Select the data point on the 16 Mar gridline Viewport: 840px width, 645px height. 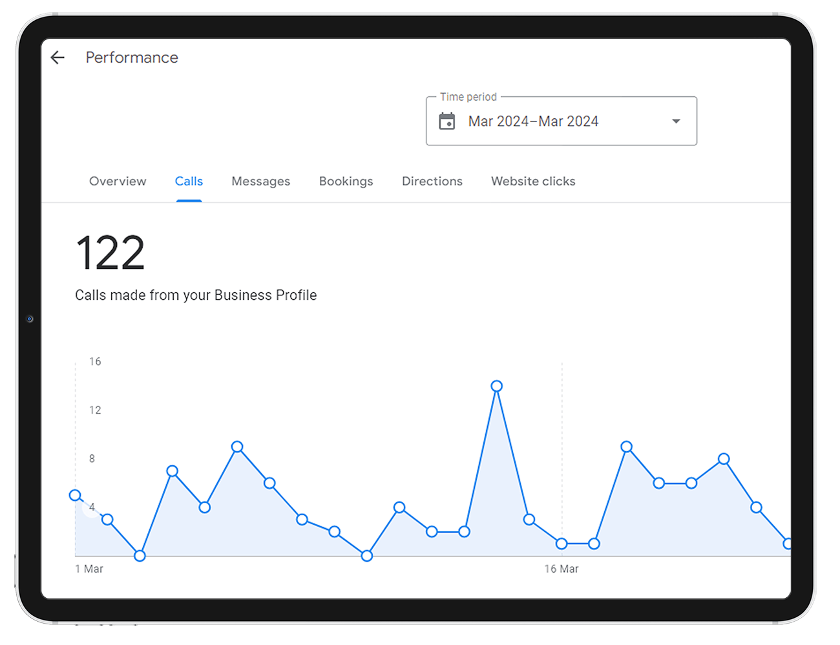point(562,544)
